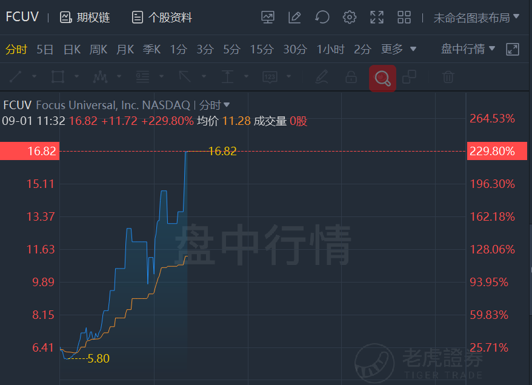Select the 123 number label tool
This screenshot has height=385, width=532.
click(x=270, y=77)
